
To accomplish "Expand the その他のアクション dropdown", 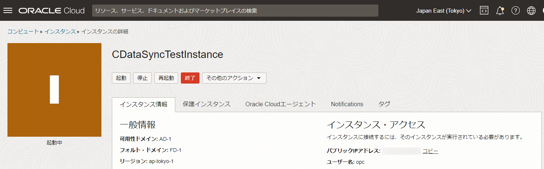I will (234, 78).
